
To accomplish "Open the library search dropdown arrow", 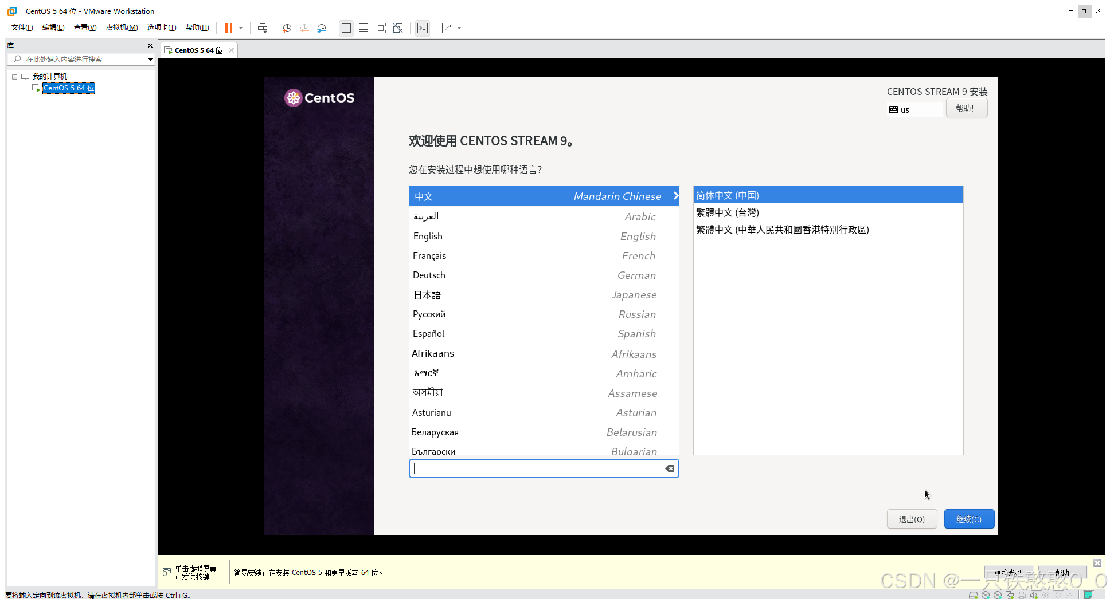I will (x=150, y=59).
